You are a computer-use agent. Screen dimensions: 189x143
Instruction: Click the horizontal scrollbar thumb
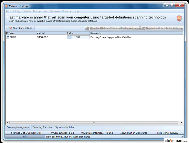click(94, 123)
